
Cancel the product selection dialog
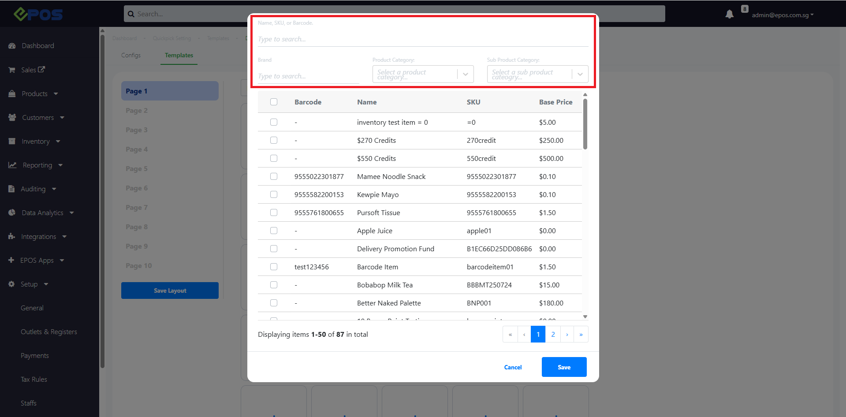point(513,367)
